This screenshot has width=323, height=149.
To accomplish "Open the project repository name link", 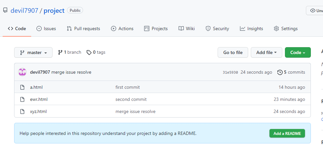I will [x=54, y=10].
